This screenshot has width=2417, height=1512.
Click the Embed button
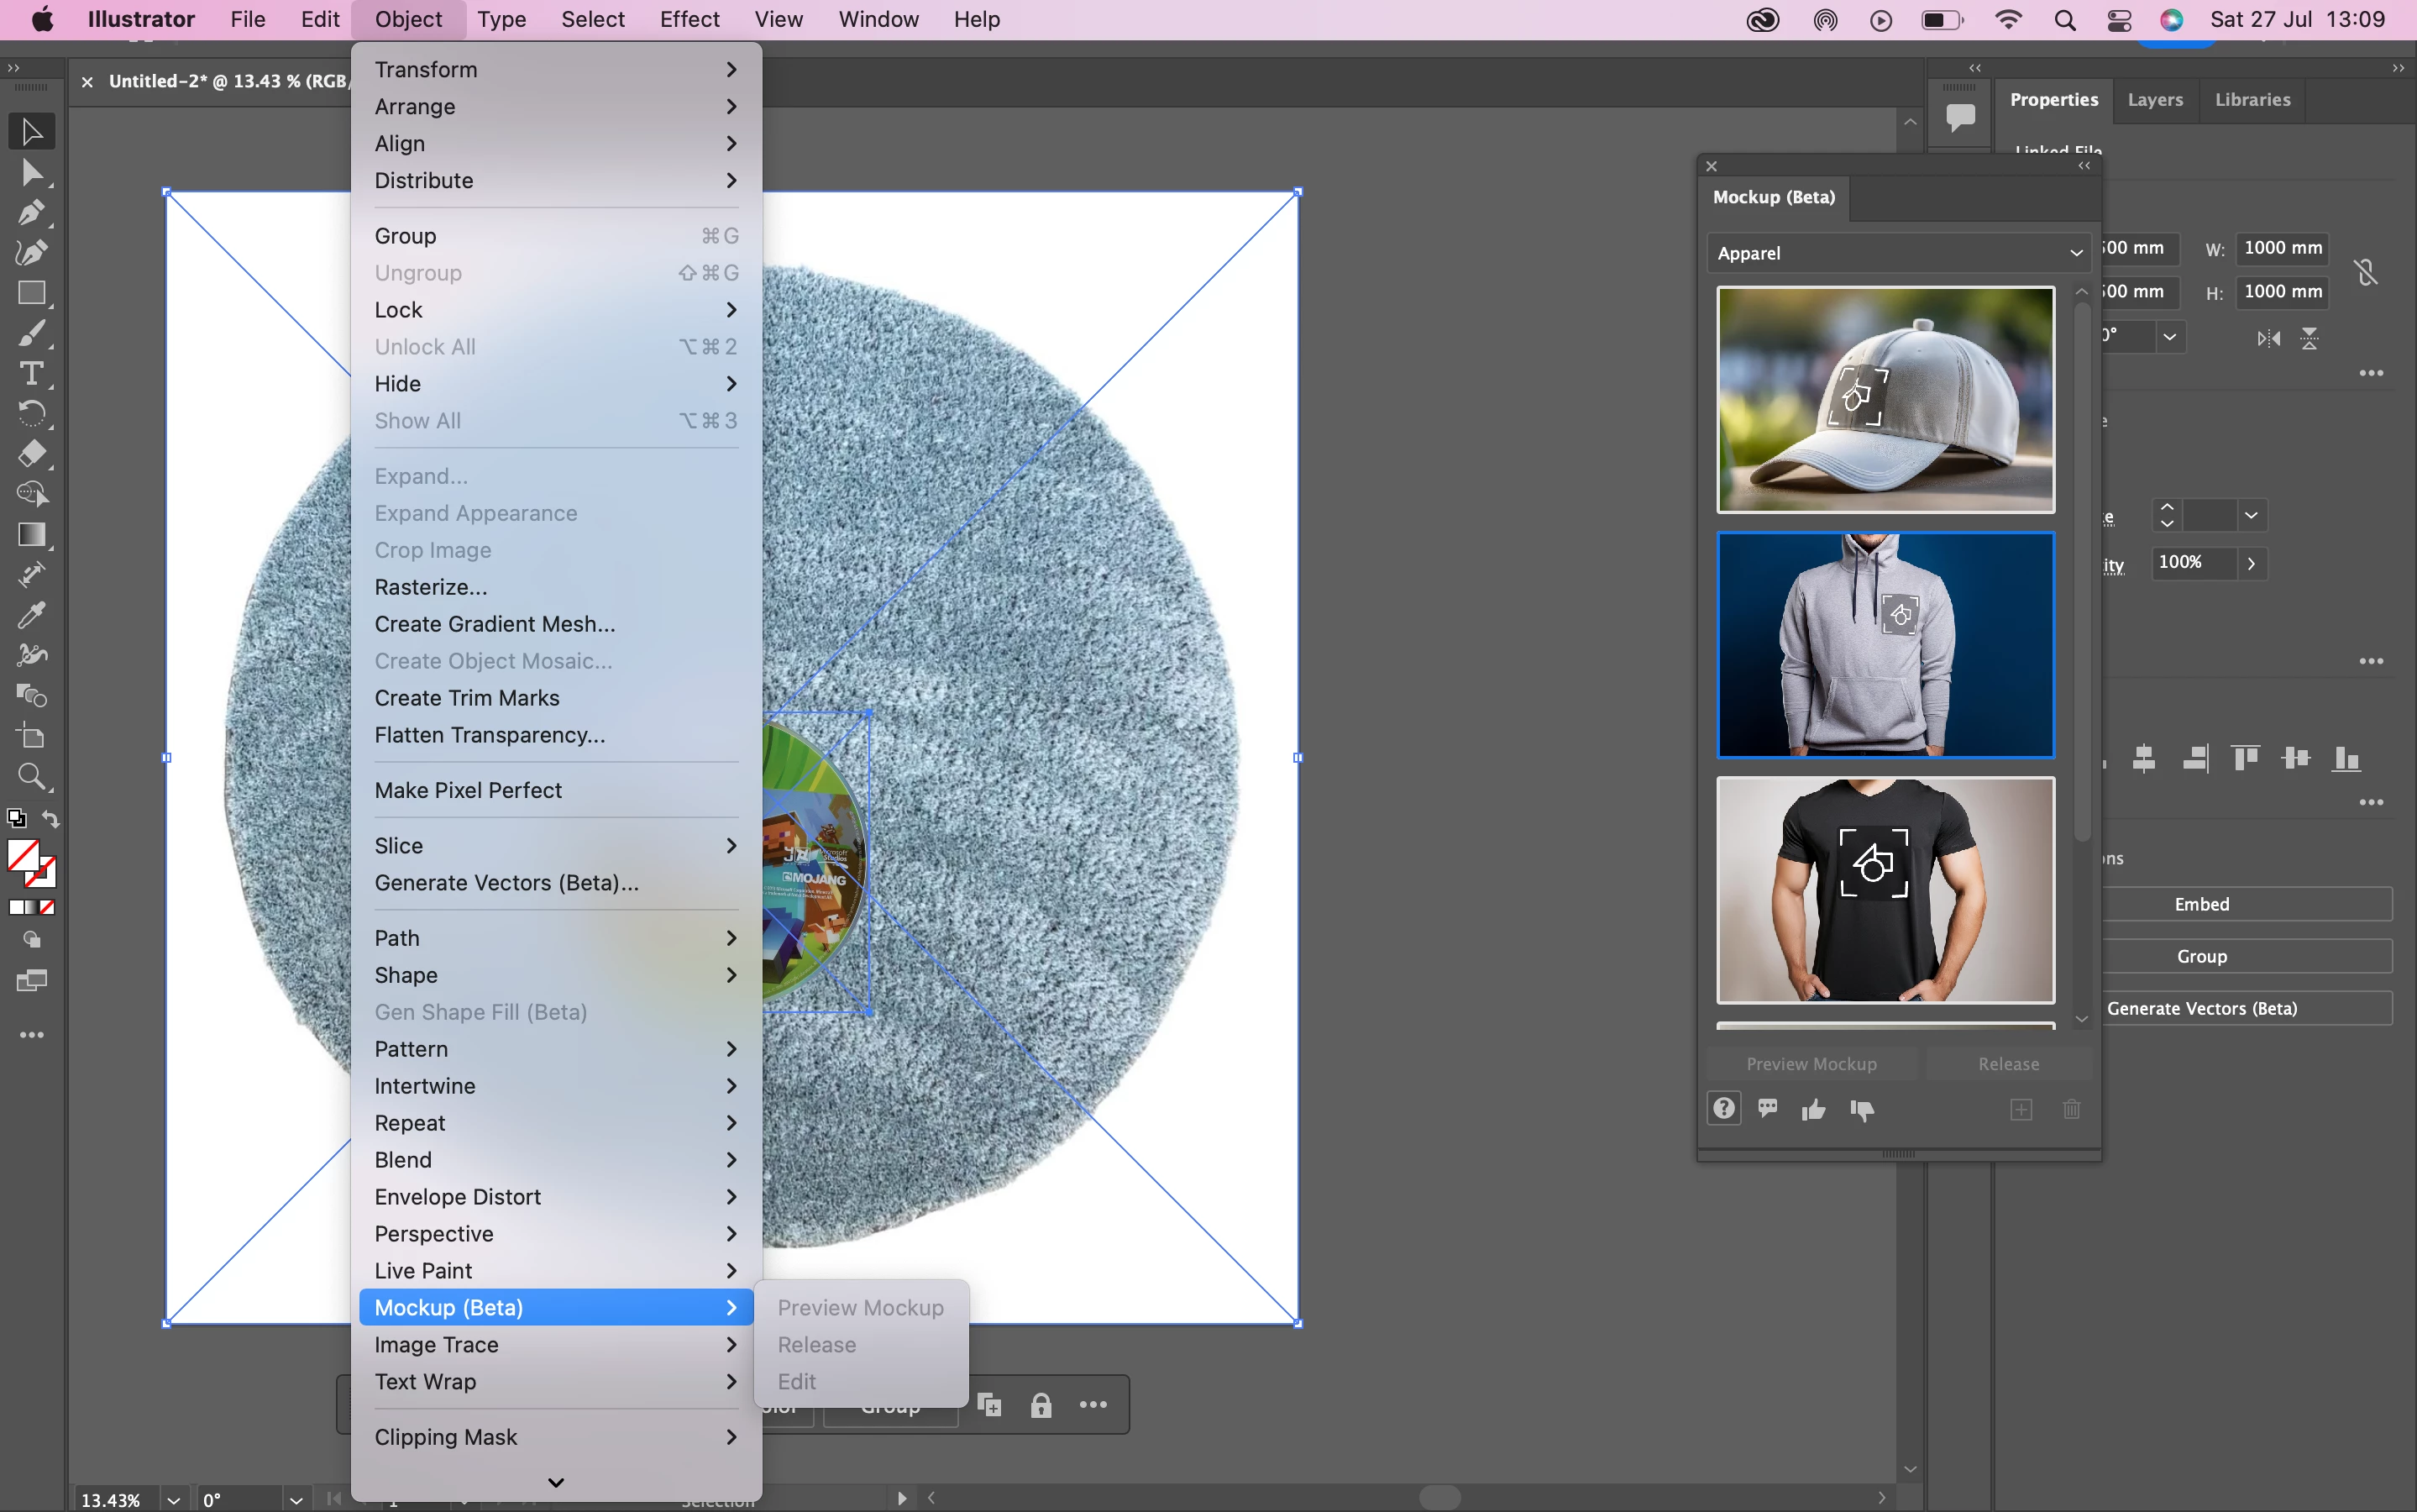pyautogui.click(x=2201, y=904)
